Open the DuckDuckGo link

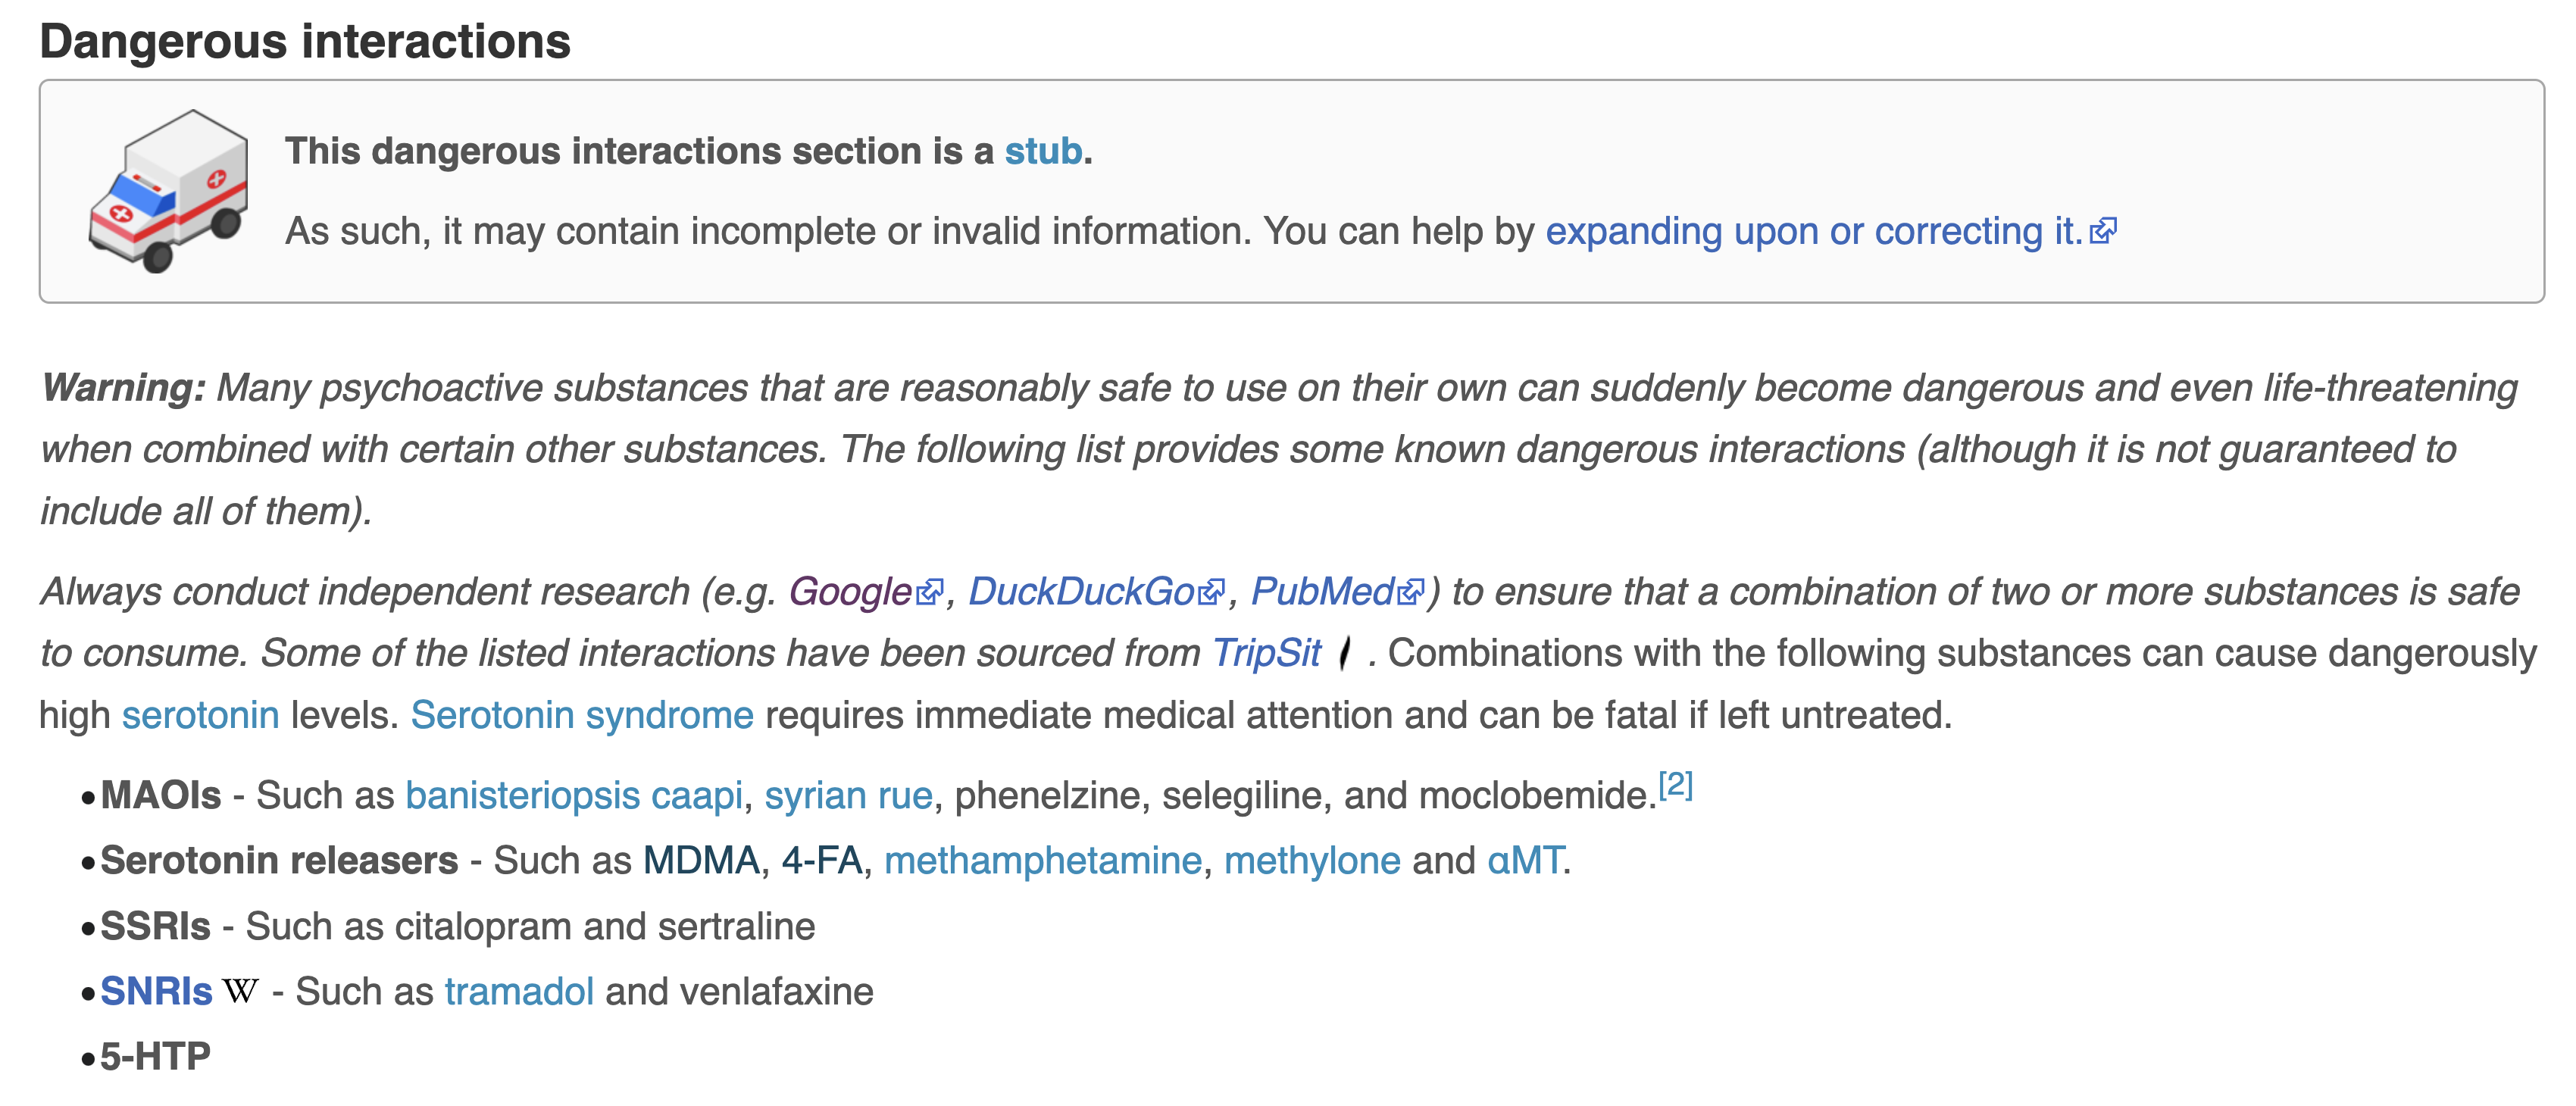(x=1081, y=592)
